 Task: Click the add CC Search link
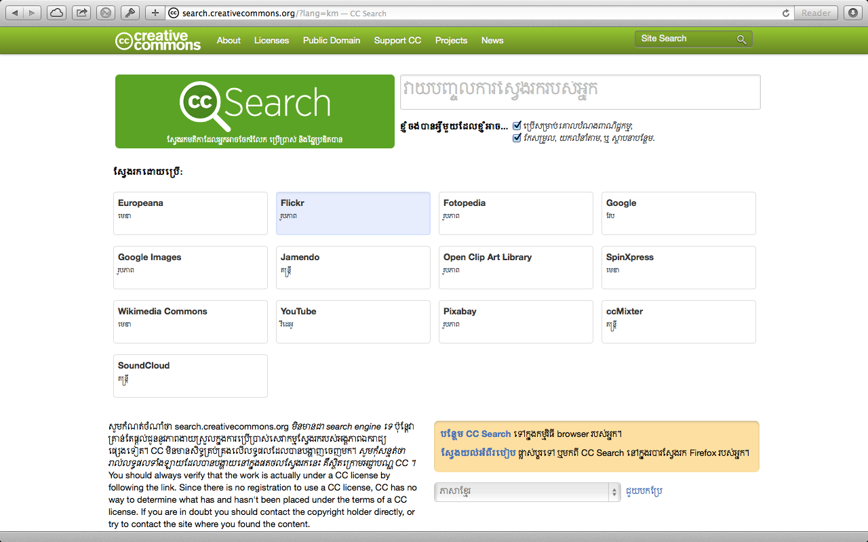475,434
